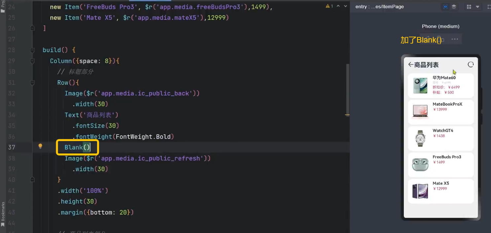This screenshot has height=233, width=491.
Task: Click the 'app.media.freeBudsPro3' string
Action: click(x=200, y=7)
